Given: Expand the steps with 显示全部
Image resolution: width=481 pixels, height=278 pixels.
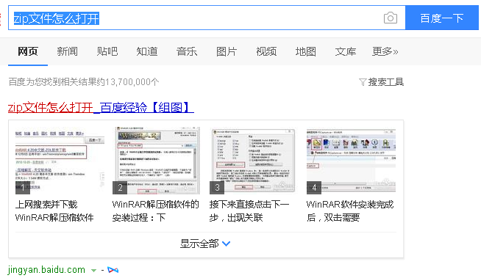Looking at the screenshot, I should tap(205, 244).
